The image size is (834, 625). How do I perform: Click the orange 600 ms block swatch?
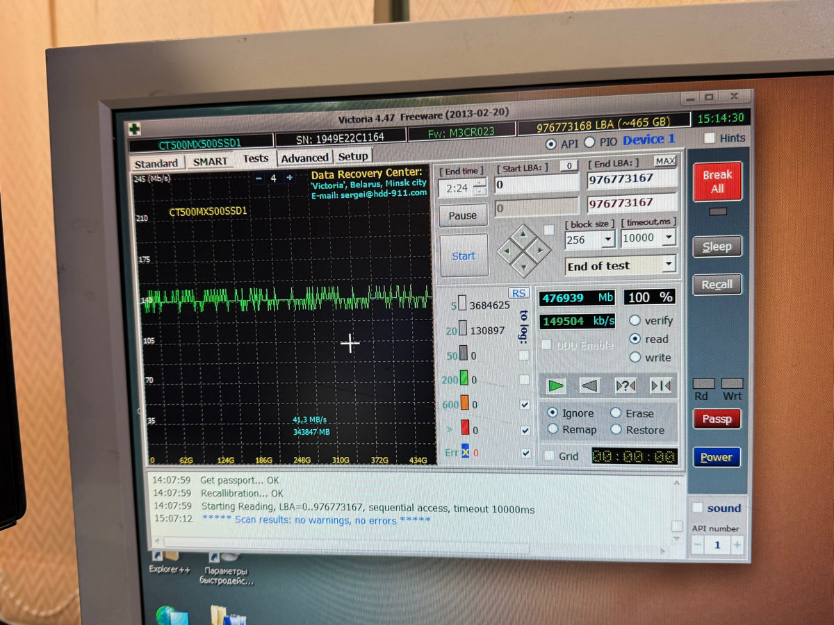coord(465,405)
